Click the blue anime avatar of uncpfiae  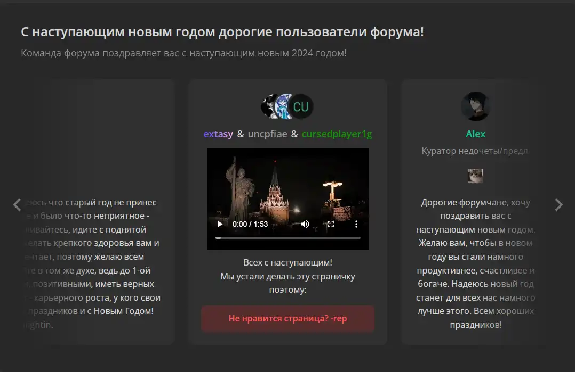283,107
